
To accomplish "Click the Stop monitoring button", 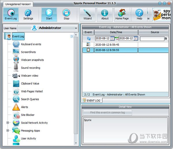I will click(x=66, y=14).
